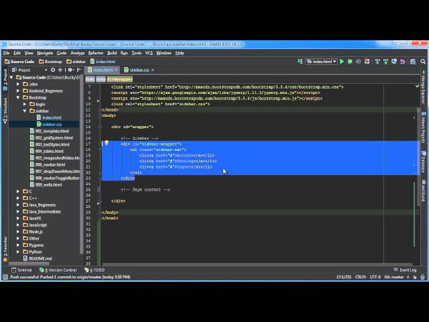The height and width of the screenshot is (322, 429).
Task: Click the Project panel horizontal scrollbar
Action: coord(29,264)
